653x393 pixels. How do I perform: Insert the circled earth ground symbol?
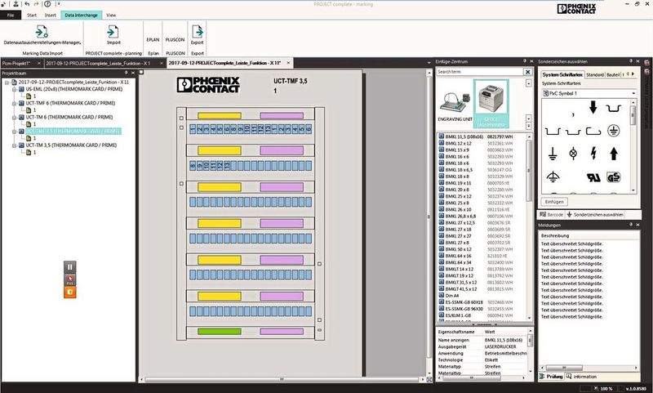coord(614,131)
